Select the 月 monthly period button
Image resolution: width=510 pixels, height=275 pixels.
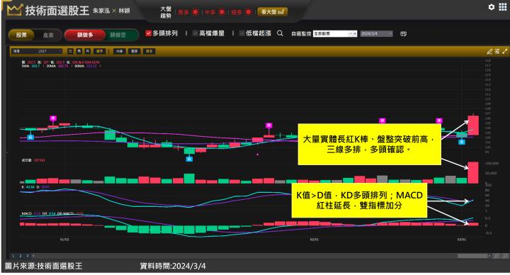(x=88, y=51)
